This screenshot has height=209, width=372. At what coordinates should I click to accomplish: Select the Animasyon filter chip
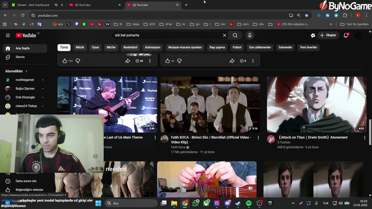pos(153,47)
